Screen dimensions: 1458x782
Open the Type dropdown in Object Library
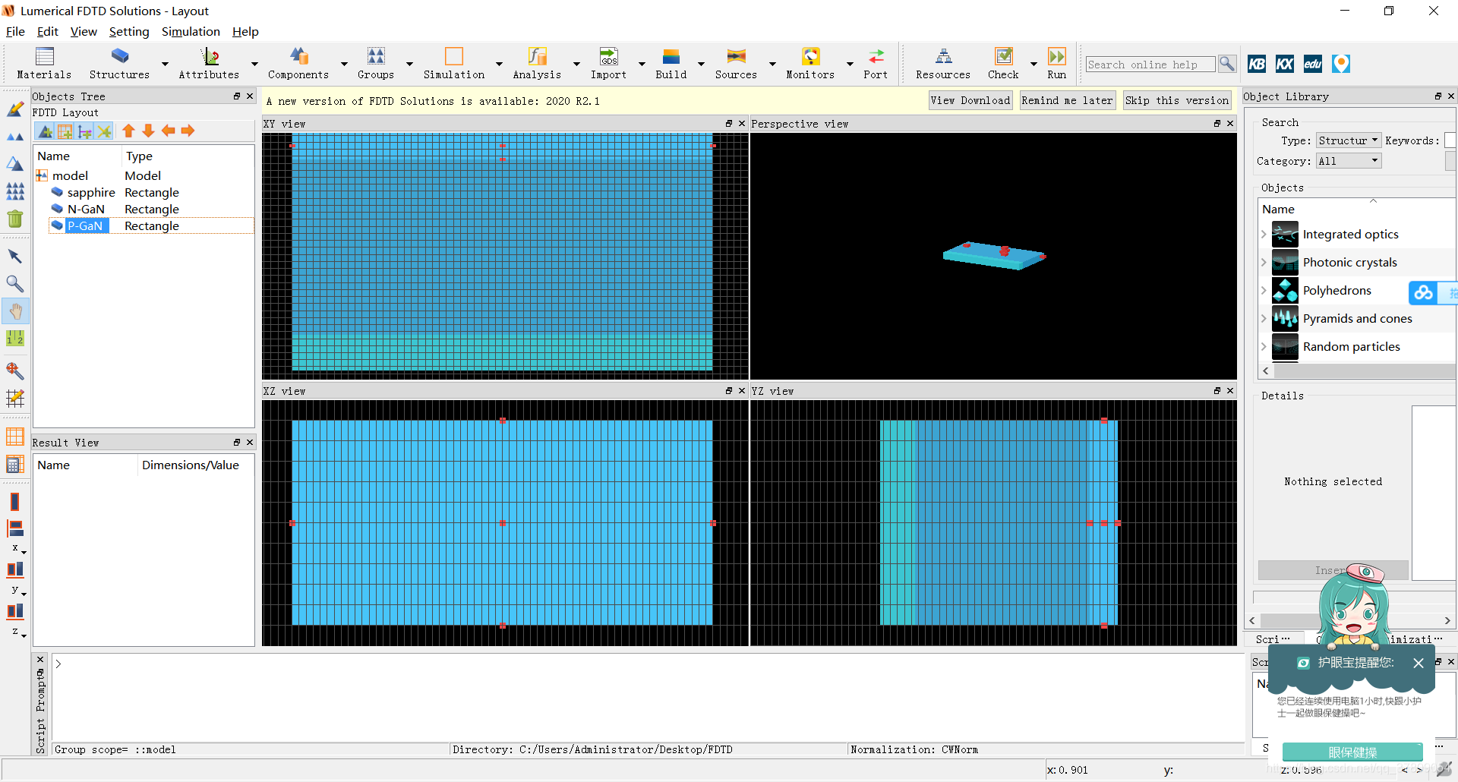tap(1348, 140)
